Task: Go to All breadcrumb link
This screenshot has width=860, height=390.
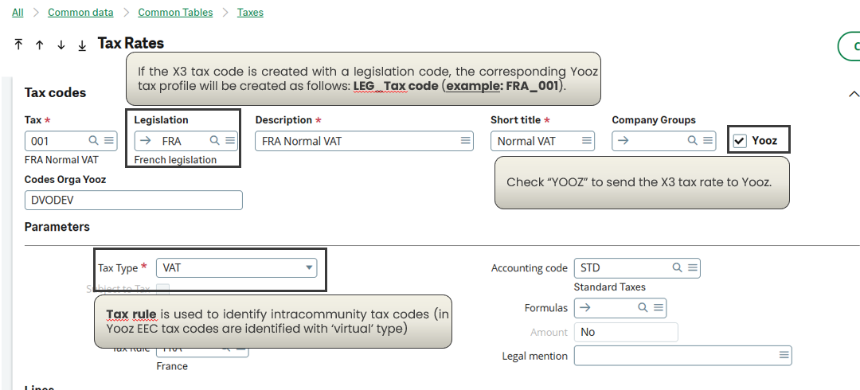Action: [18, 12]
